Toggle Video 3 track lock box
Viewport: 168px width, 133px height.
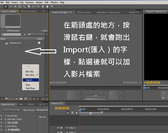point(65,128)
